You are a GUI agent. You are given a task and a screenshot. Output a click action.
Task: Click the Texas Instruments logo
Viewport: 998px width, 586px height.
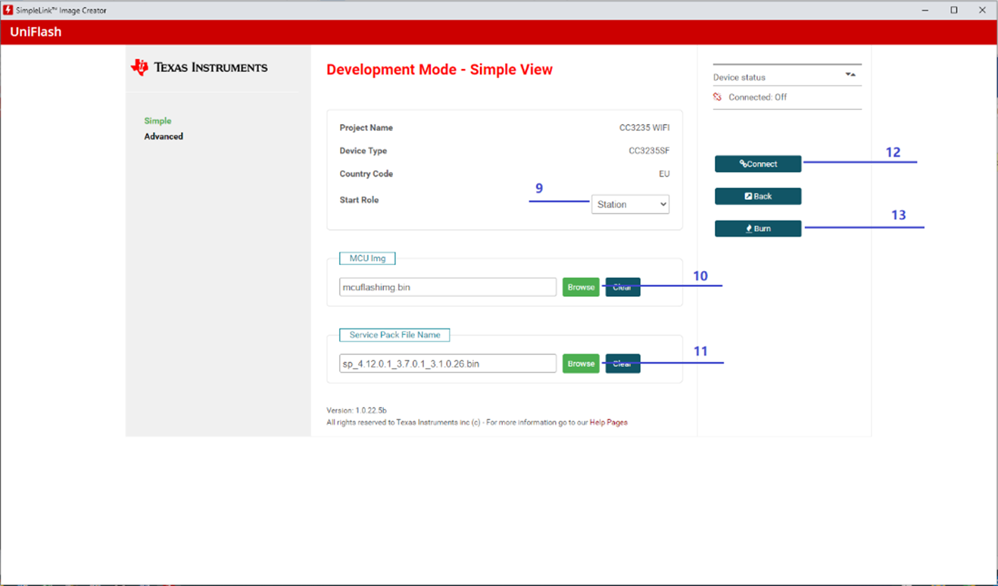(x=199, y=67)
